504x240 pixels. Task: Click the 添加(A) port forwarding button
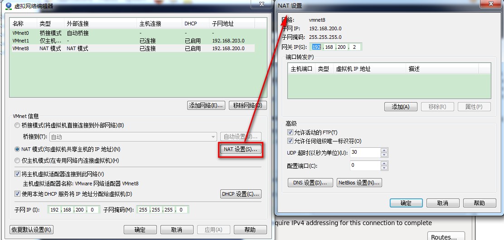pos(401,107)
